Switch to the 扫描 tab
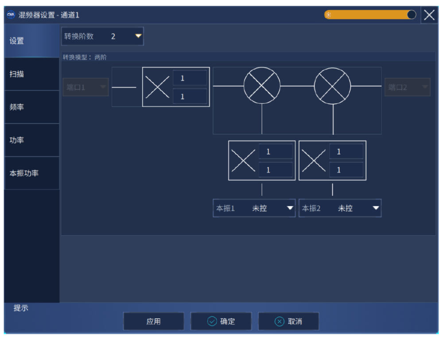This screenshot has width=443, height=340. tap(31, 74)
